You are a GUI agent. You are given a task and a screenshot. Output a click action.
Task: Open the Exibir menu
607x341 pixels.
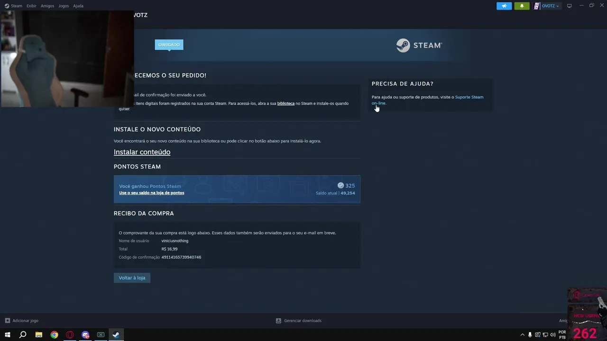[x=31, y=6]
